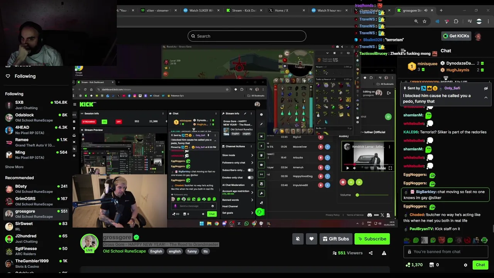
Task: Toggle grossgore notification bell
Action: (x=298, y=239)
